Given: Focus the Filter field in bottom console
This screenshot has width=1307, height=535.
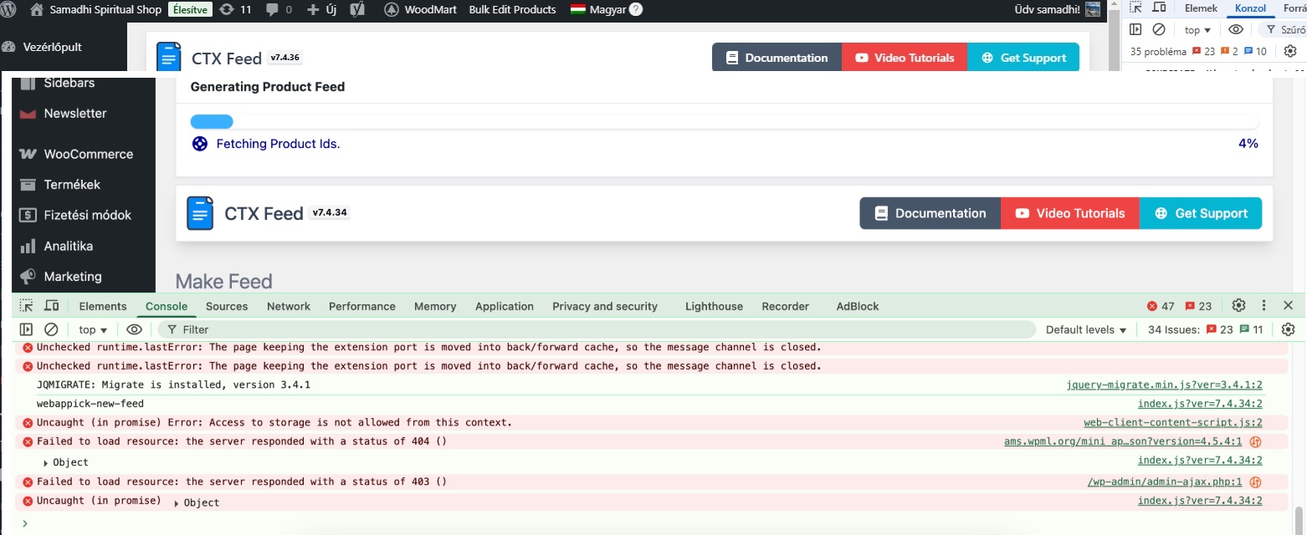Looking at the screenshot, I should pyautogui.click(x=597, y=329).
